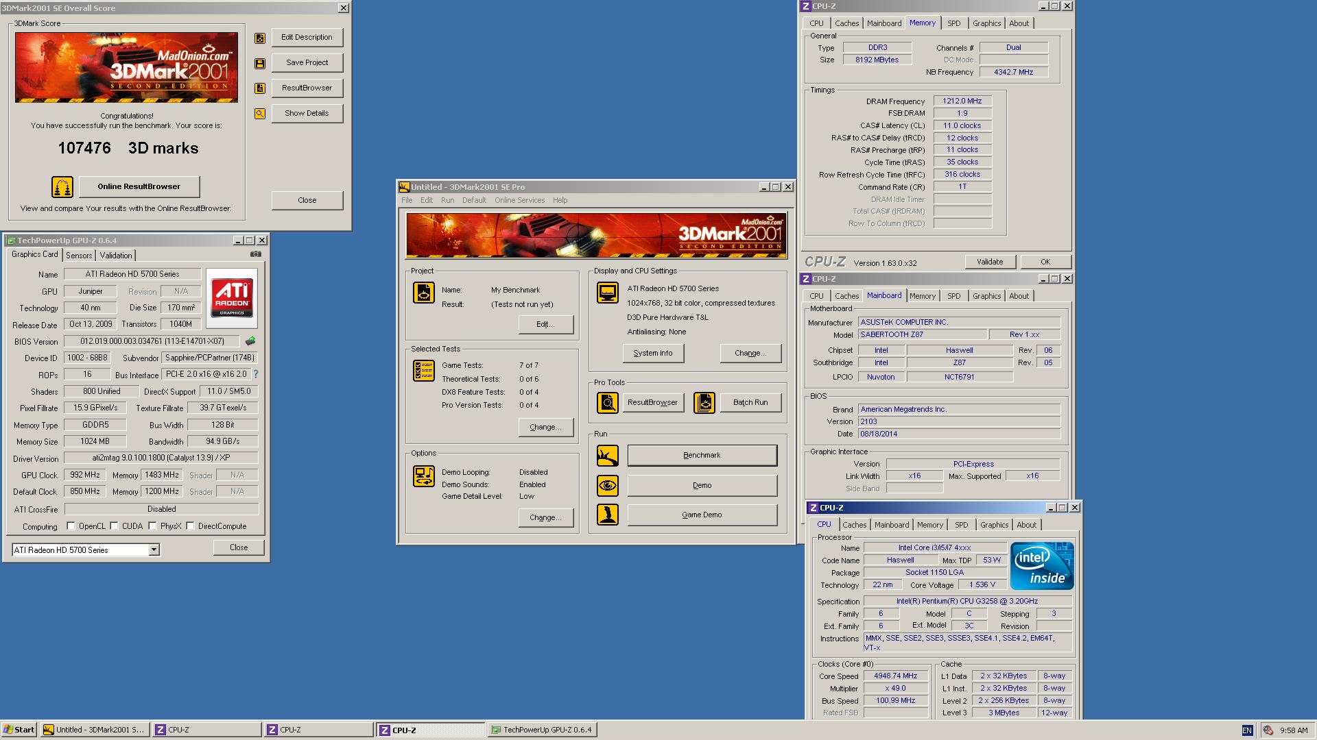Click the Validate button in CPU-Z
The height and width of the screenshot is (740, 1317).
point(989,262)
